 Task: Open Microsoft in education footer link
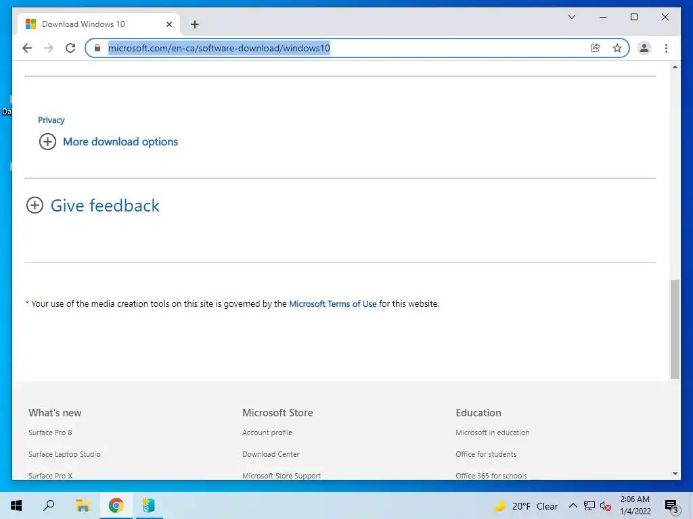pyautogui.click(x=493, y=432)
